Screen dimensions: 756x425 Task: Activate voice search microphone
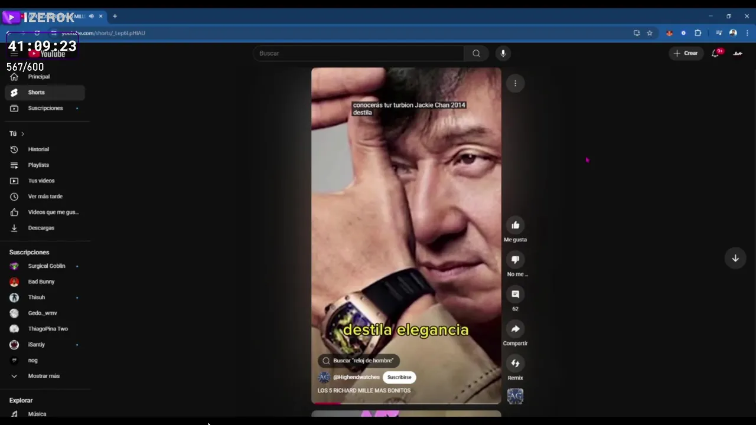point(503,53)
